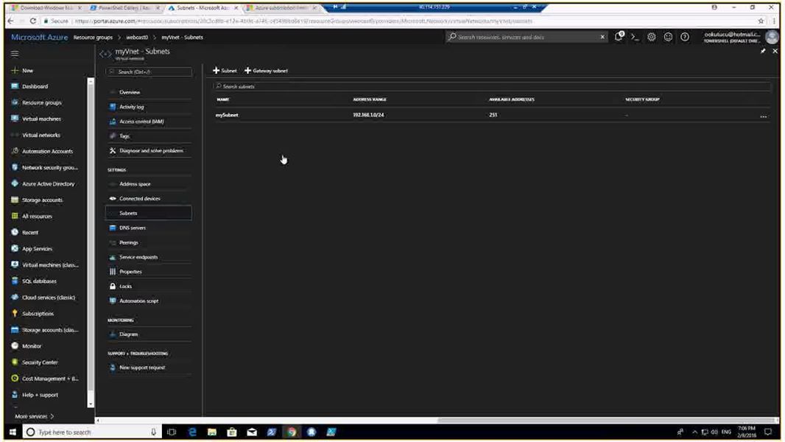The width and height of the screenshot is (785, 442).
Task: Open SQL databases in sidebar
Action: pyautogui.click(x=39, y=281)
